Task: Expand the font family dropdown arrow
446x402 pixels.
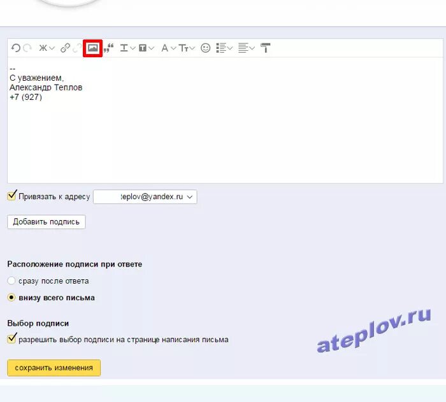Action: click(173, 48)
